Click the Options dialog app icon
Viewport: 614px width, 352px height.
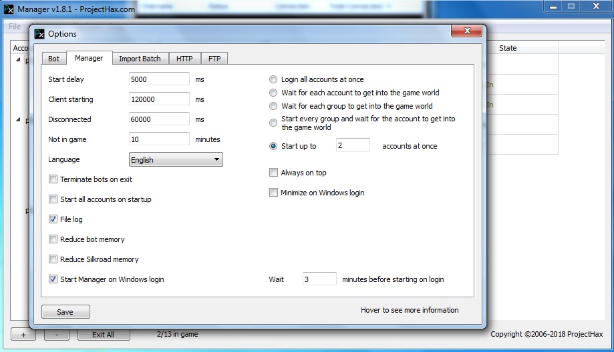coord(39,34)
